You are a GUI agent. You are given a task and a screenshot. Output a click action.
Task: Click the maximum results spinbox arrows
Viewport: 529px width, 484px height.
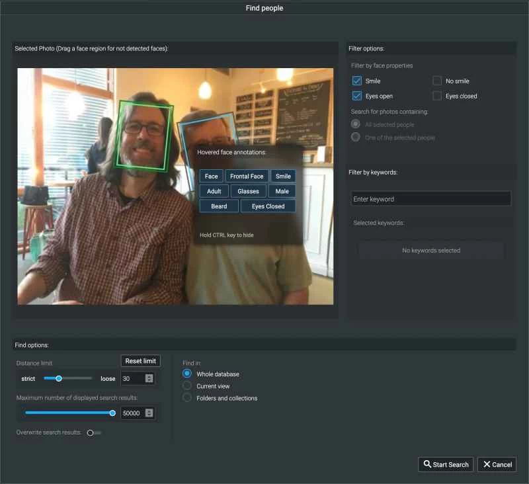click(x=149, y=413)
